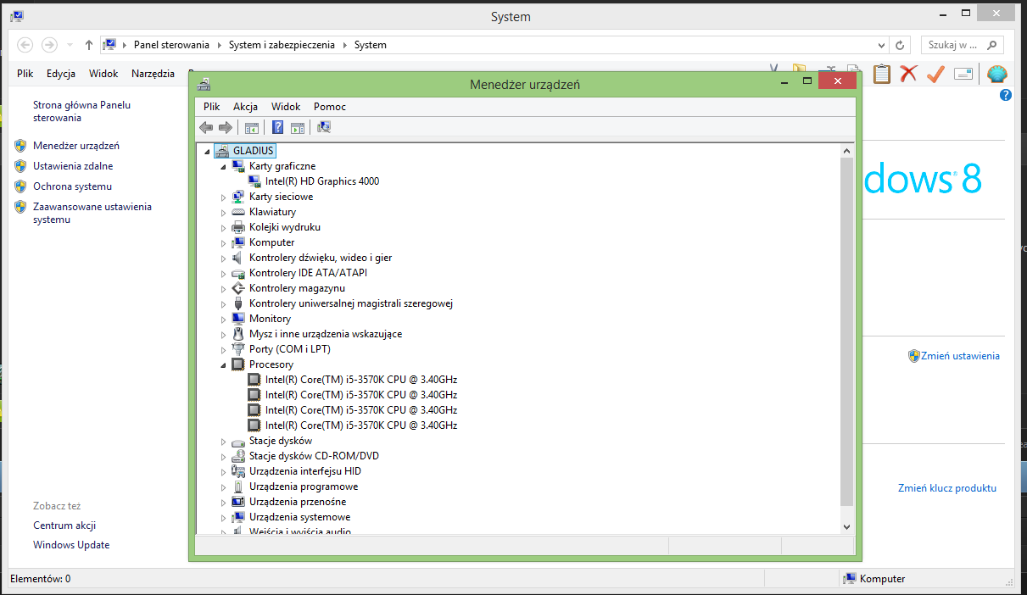Image resolution: width=1027 pixels, height=595 pixels.
Task: Expand the Kontrolery IDE ATA/ATAPI branch
Action: pyautogui.click(x=224, y=274)
